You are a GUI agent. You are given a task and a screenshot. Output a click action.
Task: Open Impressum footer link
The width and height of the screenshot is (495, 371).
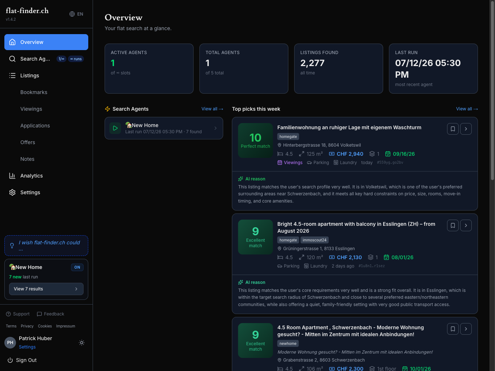click(x=66, y=326)
